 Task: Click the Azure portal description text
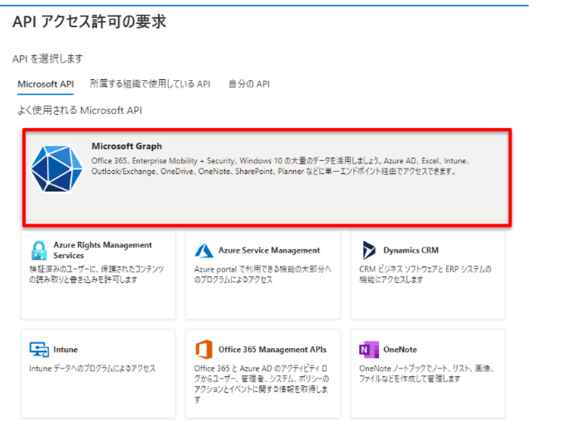[263, 274]
